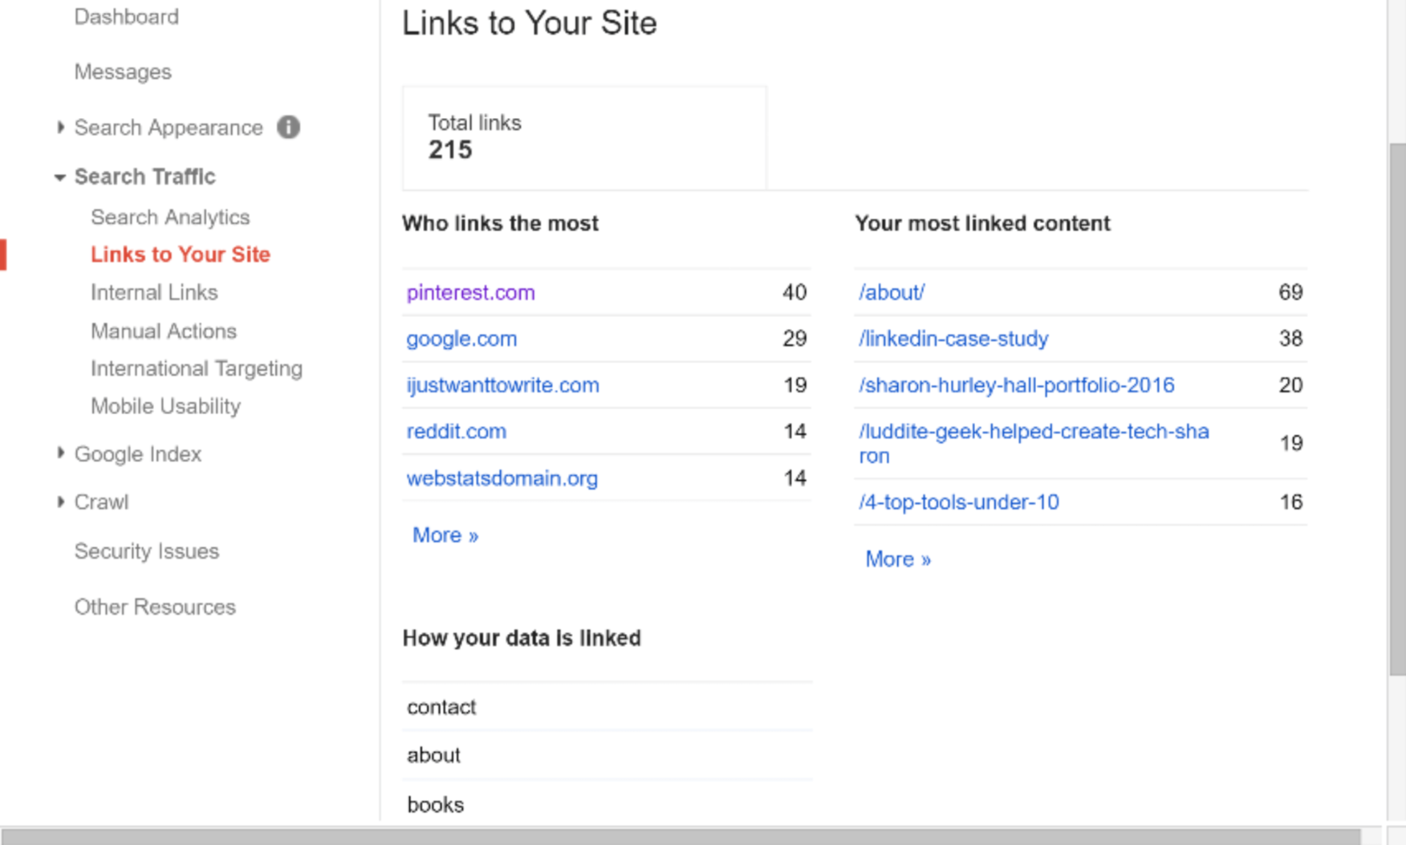Image resolution: width=1406 pixels, height=845 pixels.
Task: Click the 'contact' anchor text row
Action: [607, 707]
